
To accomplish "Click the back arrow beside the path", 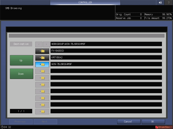I will point(39,44).
